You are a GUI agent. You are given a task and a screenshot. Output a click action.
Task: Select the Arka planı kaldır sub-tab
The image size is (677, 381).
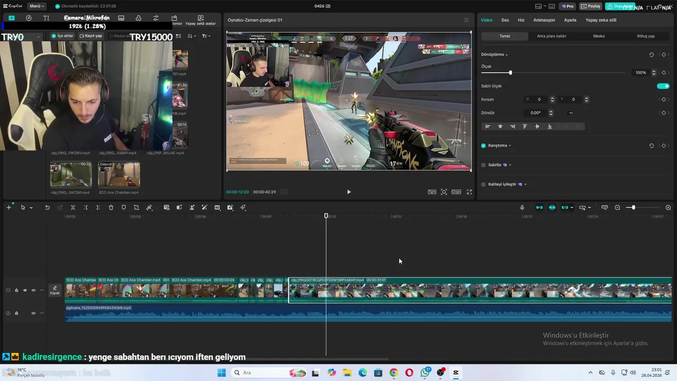click(552, 36)
